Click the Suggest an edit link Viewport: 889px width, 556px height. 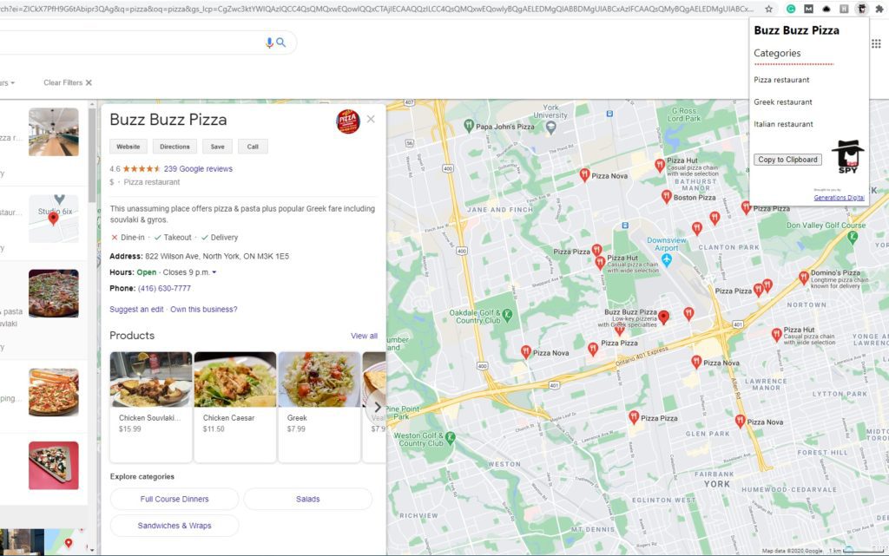point(136,309)
